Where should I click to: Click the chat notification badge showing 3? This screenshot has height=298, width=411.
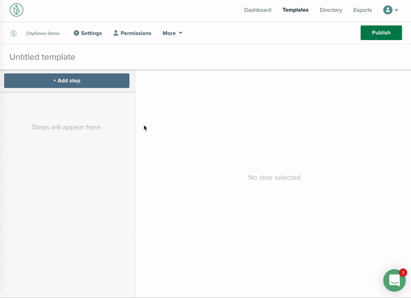pos(403,273)
